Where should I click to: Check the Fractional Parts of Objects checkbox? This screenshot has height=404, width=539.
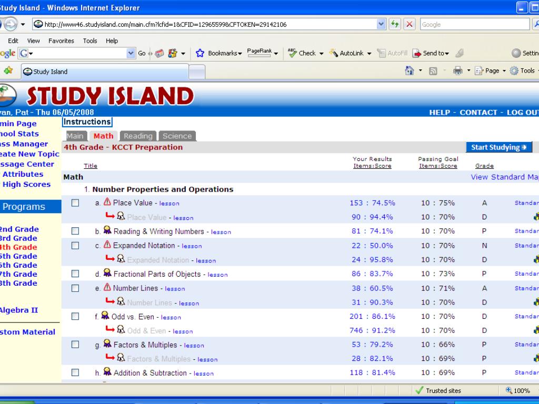click(75, 274)
